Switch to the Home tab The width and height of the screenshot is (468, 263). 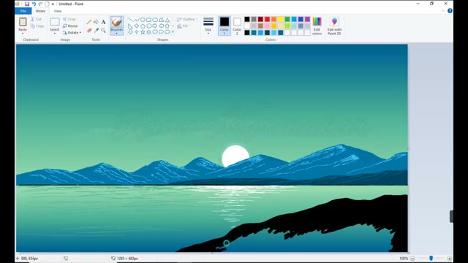pyautogui.click(x=40, y=11)
